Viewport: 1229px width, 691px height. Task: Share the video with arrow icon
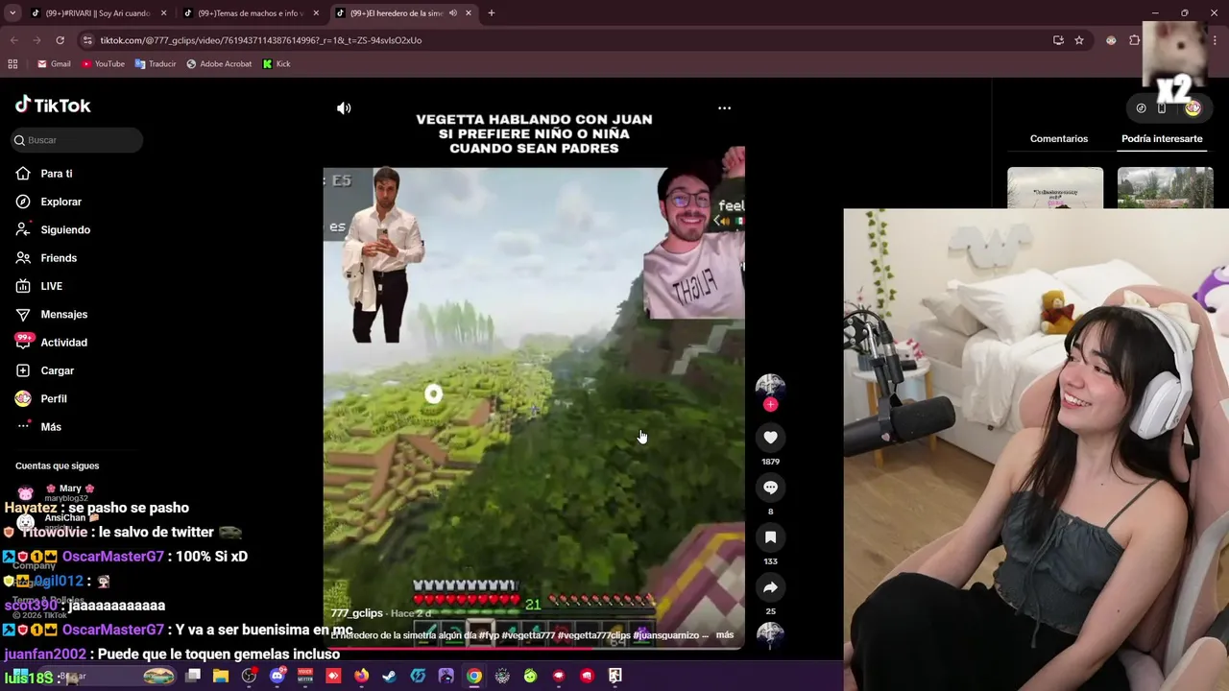tap(770, 587)
